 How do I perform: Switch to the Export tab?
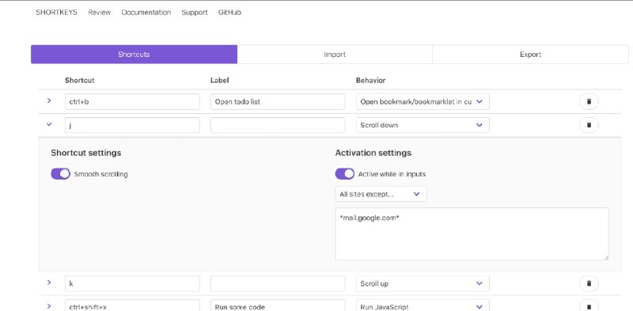pyautogui.click(x=530, y=54)
